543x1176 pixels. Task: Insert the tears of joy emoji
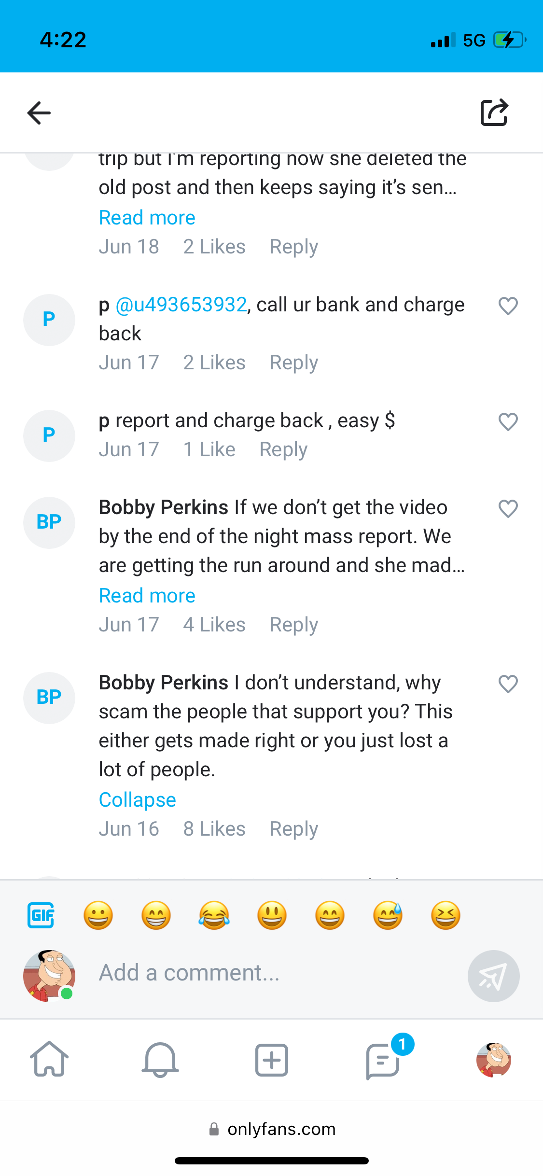(x=214, y=915)
